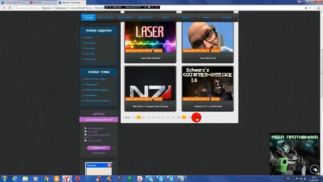Click the highlighted current page 2 button
Screen dimensions: 323x182
coord(139,117)
